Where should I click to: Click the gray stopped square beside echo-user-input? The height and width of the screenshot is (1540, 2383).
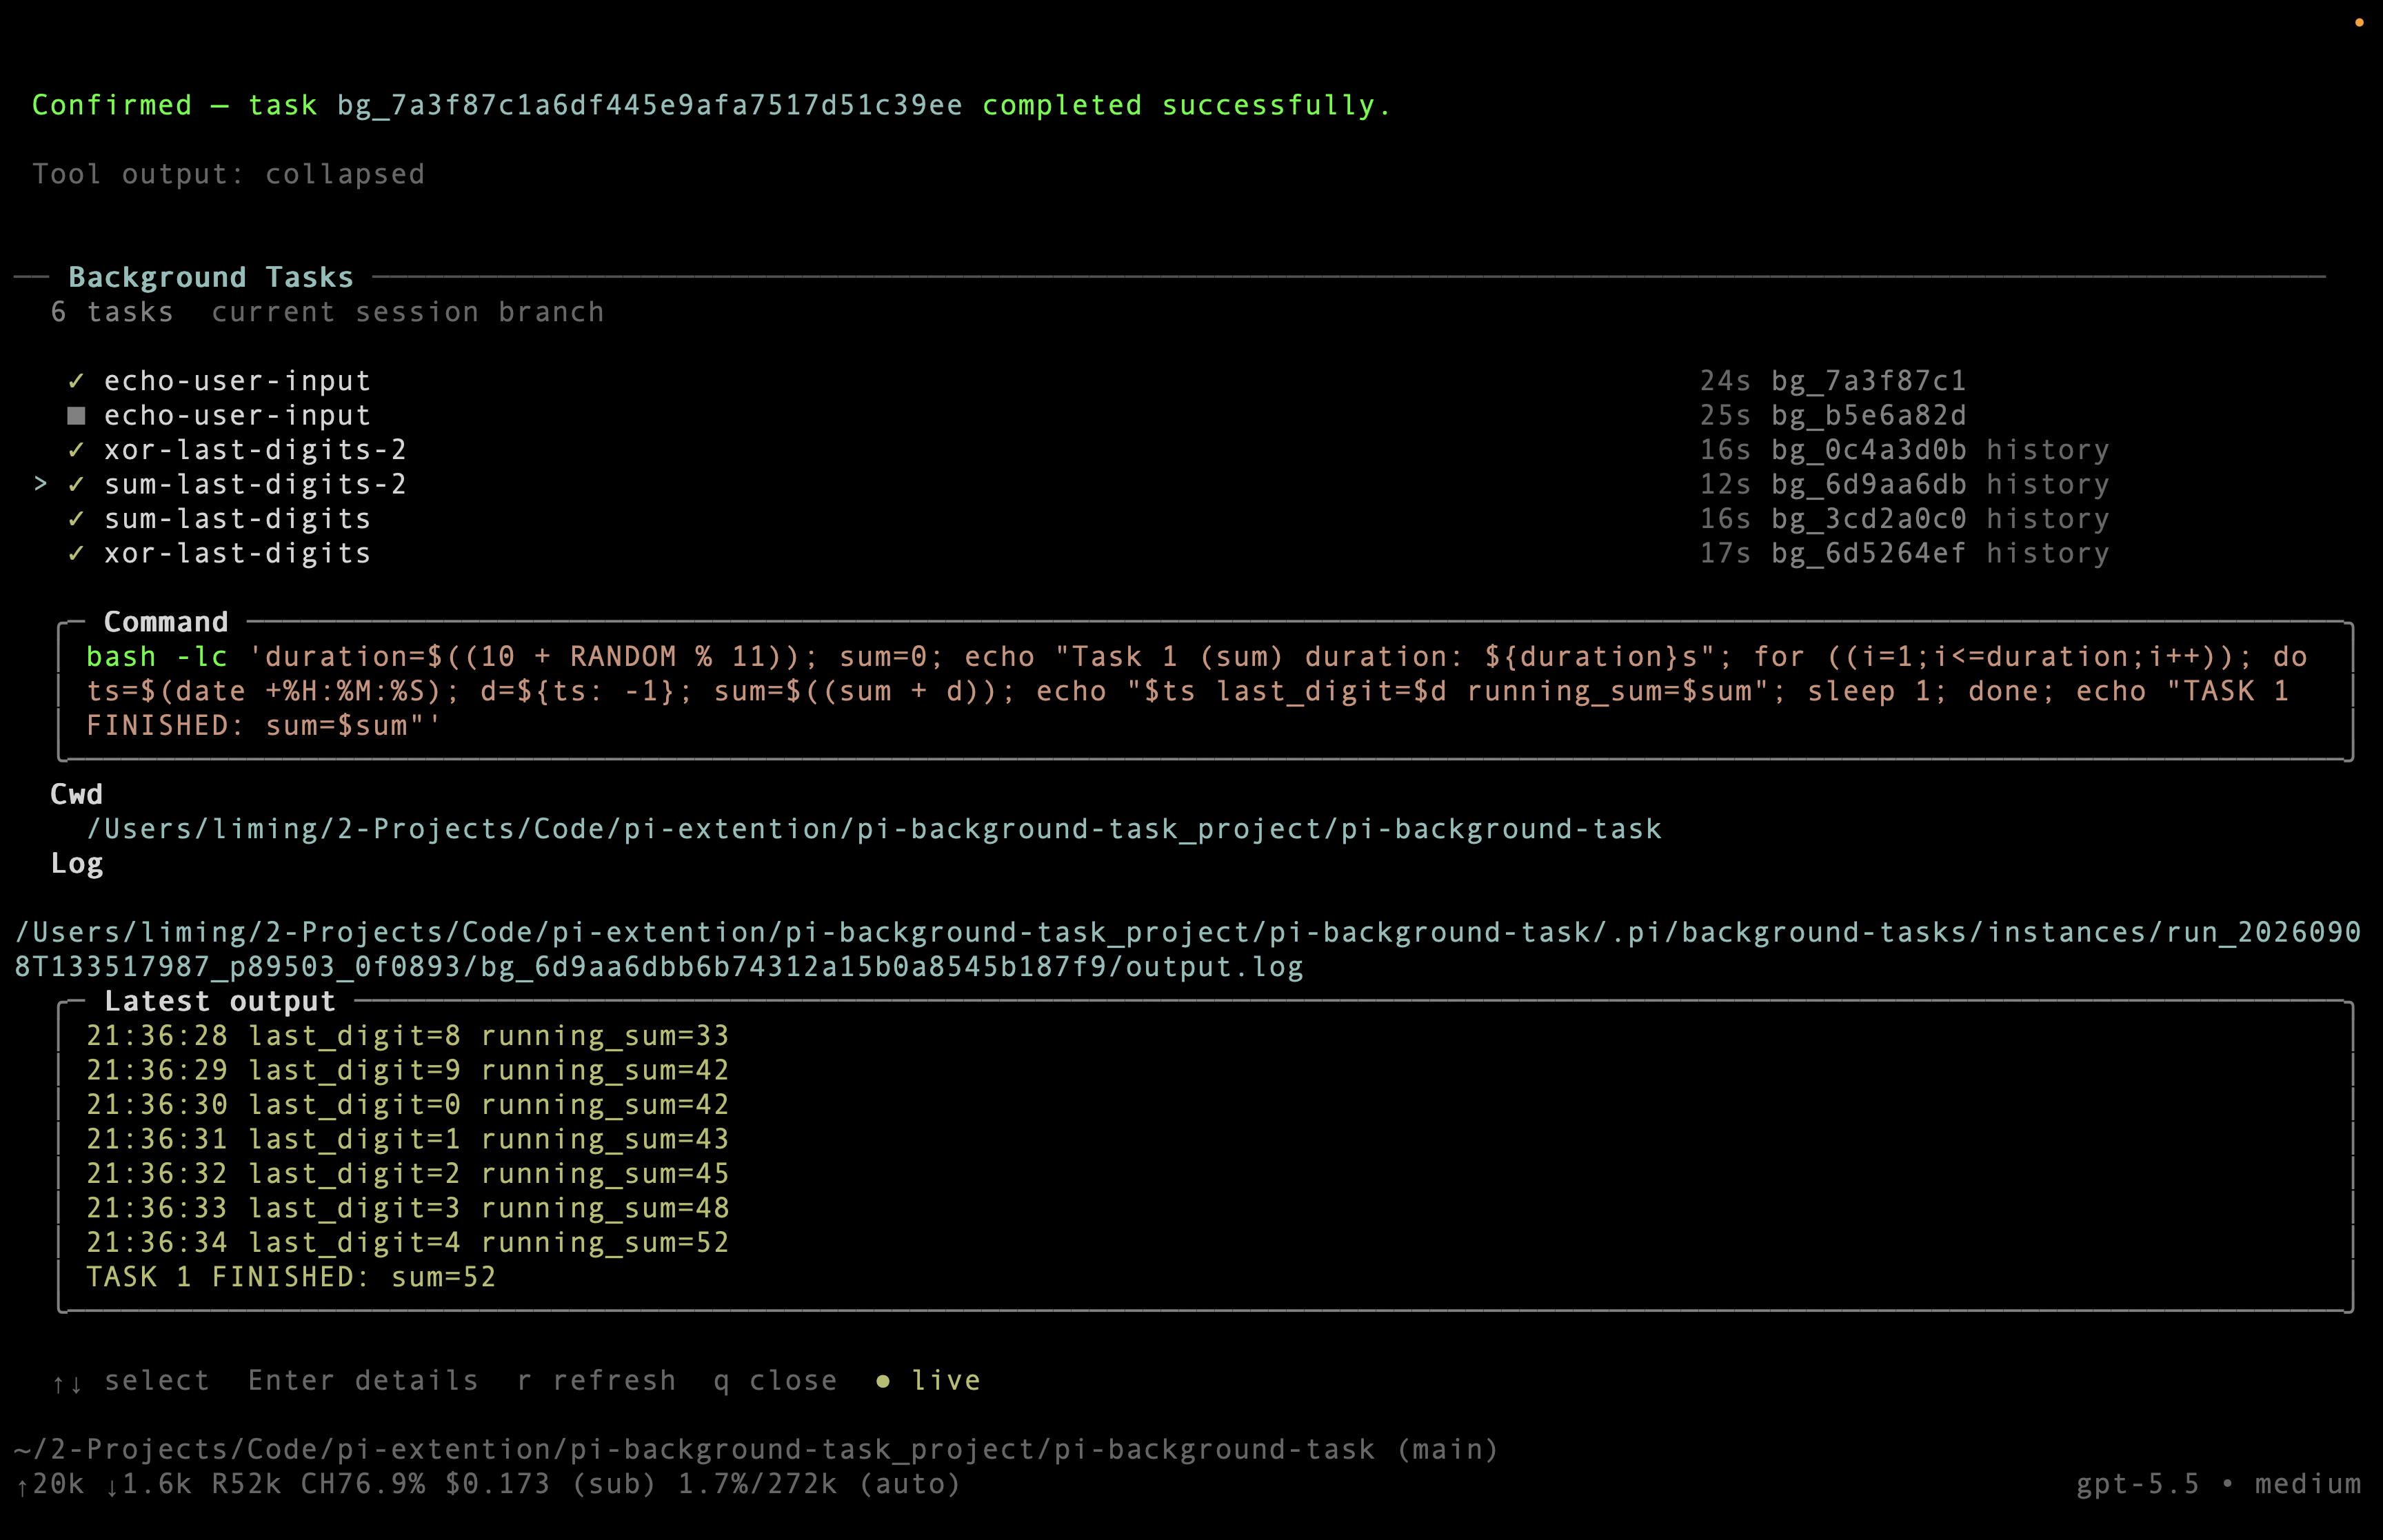[x=76, y=416]
